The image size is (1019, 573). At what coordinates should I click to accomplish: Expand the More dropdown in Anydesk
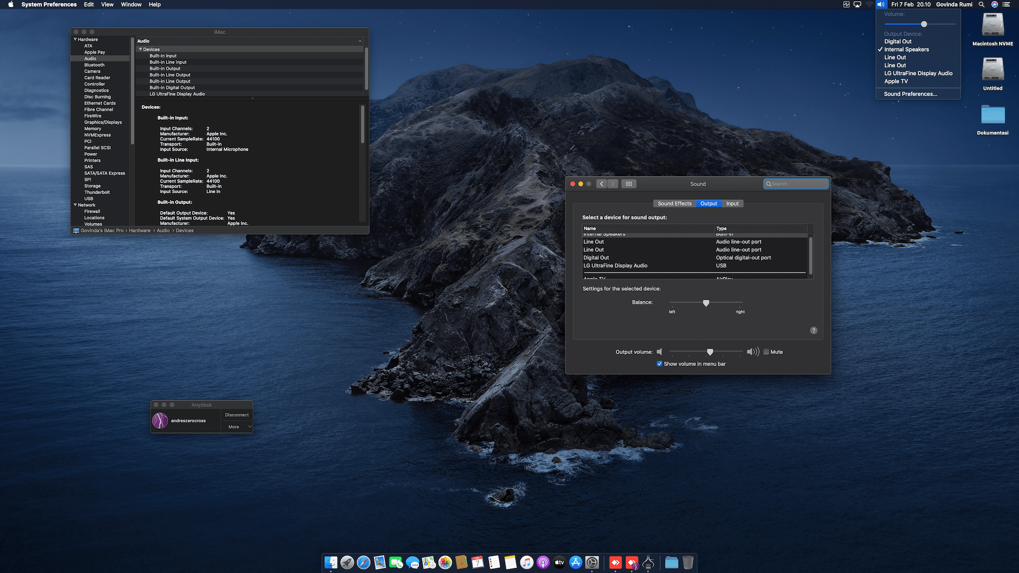(237, 427)
